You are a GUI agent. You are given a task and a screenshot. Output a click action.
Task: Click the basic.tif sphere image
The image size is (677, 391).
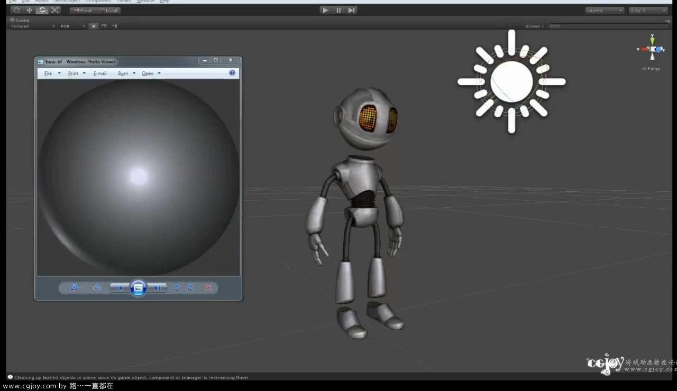coord(139,177)
